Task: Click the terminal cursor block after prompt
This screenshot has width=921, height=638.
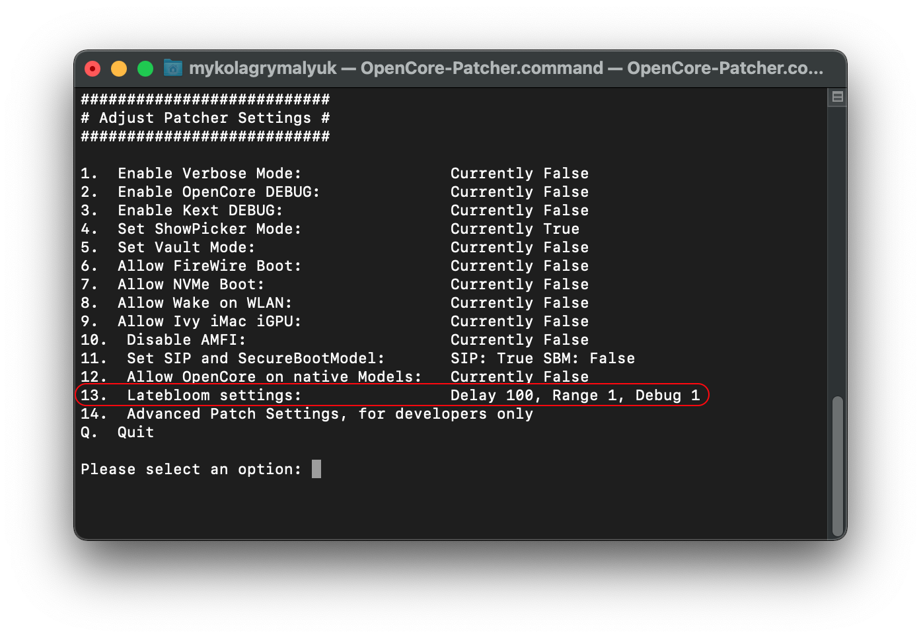Action: [316, 469]
